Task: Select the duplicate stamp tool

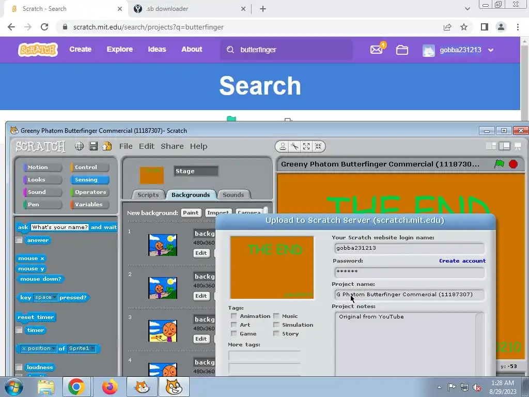Action: click(x=283, y=146)
